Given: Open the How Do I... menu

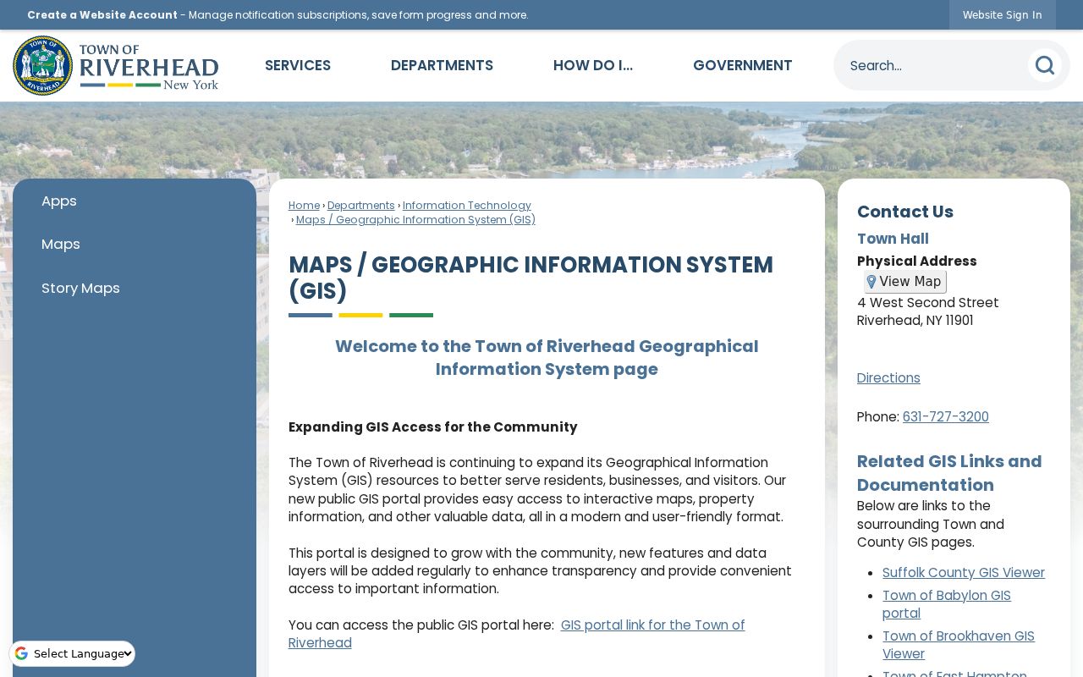Looking at the screenshot, I should click(x=593, y=65).
